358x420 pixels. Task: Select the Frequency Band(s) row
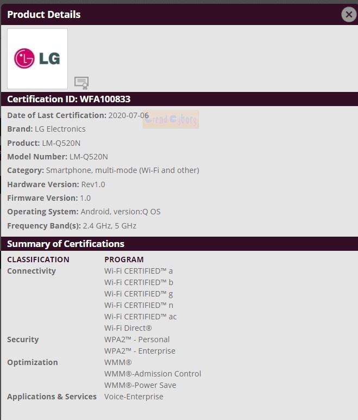(72, 226)
